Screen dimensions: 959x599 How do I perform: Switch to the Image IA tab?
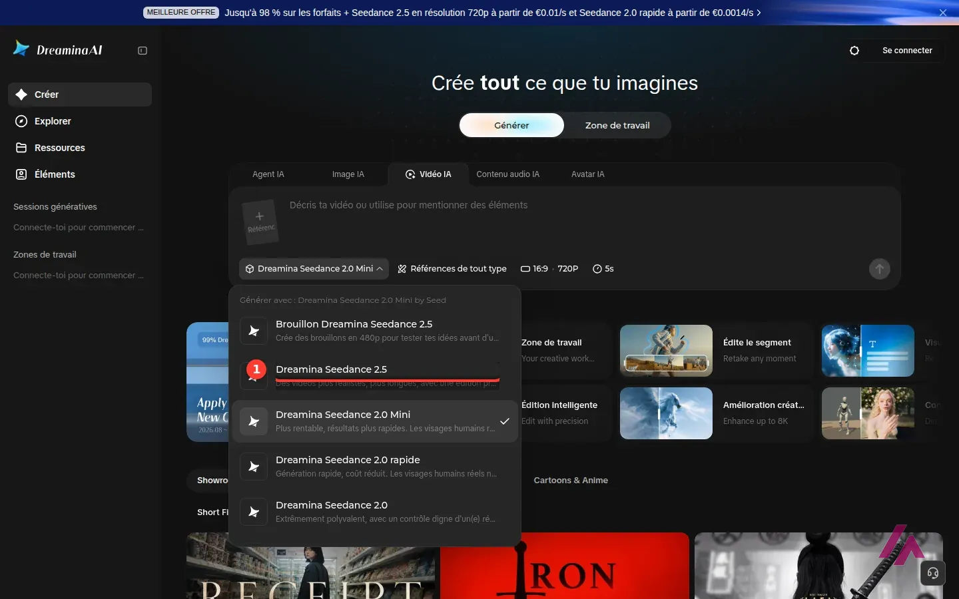click(348, 174)
